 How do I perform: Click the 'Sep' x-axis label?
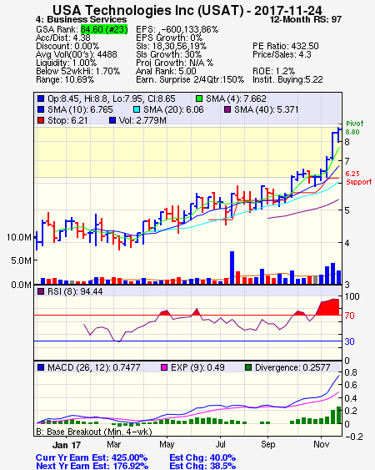point(267,444)
